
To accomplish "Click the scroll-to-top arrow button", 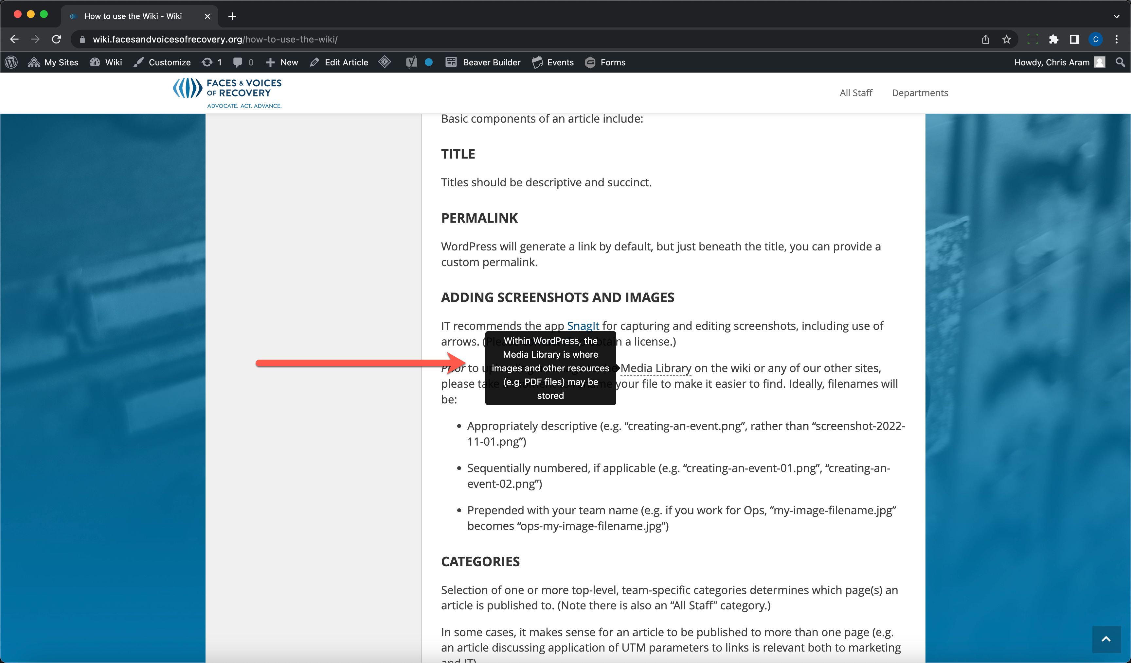I will pyautogui.click(x=1106, y=639).
